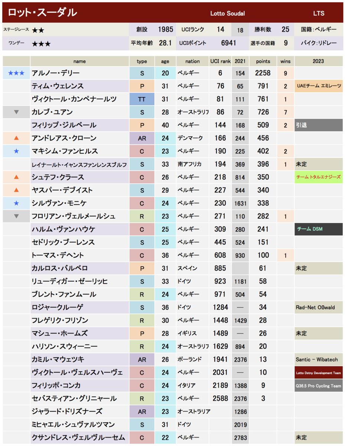Click the Santic - Wibatech cell

point(318,359)
